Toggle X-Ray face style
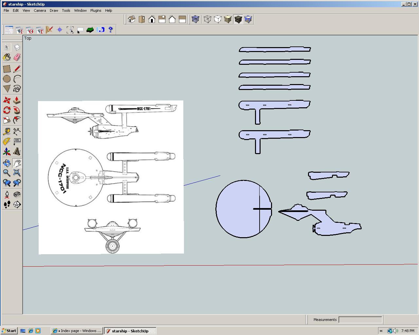This screenshot has width=419, height=335. coord(195,19)
